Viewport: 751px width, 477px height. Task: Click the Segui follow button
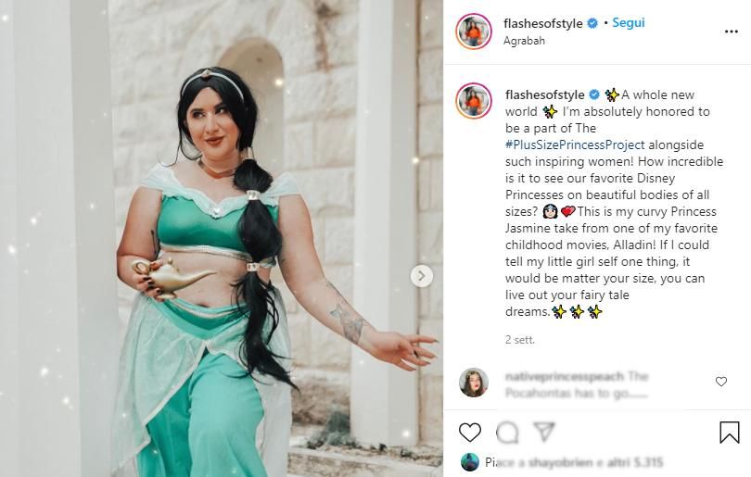click(x=629, y=22)
